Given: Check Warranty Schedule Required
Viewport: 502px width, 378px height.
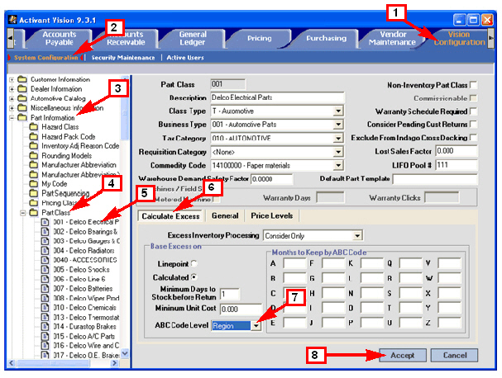Looking at the screenshot, I should click(473, 111).
